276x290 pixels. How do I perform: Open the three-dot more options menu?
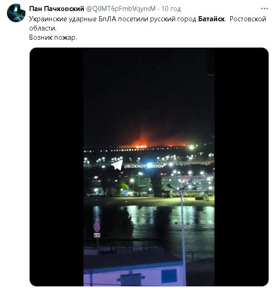click(x=264, y=8)
